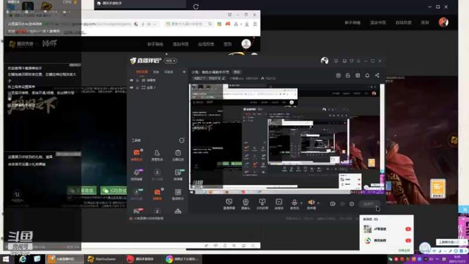Expand address bar dropdown chevron in browser
469x264 pixels.
point(155,24)
